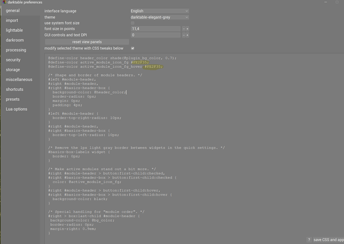Viewport: 344px width, 244px height.
Task: Click the active_module_icon_fg define-color line
Action: [99, 62]
